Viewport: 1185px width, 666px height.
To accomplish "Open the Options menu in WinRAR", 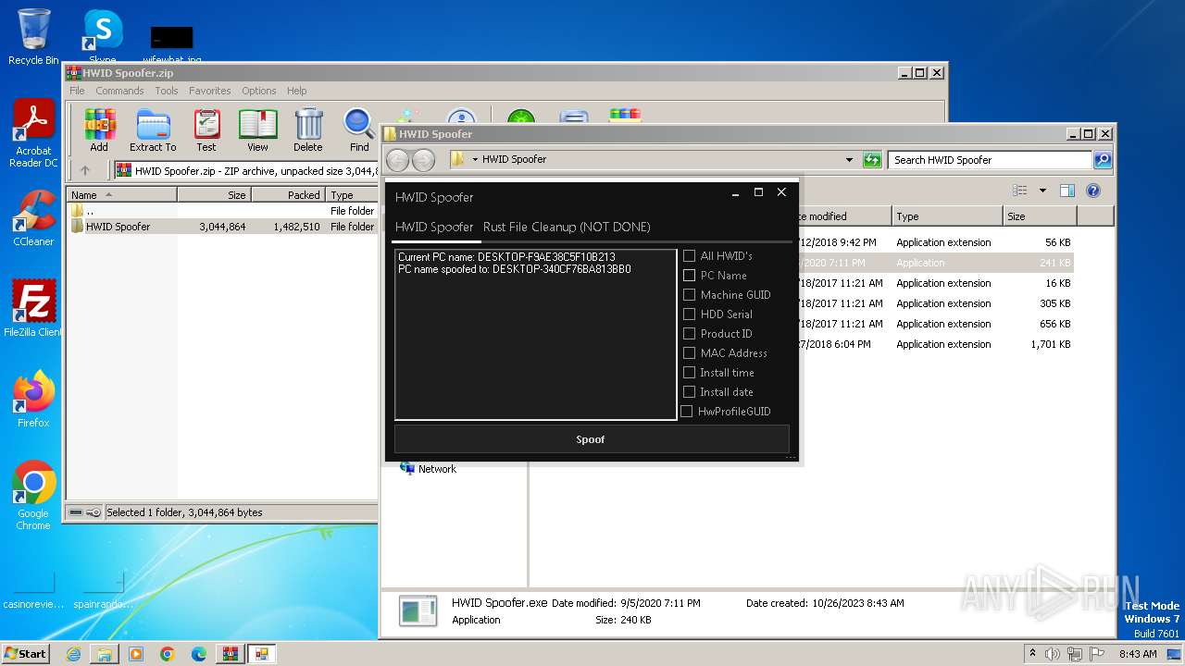I will [x=259, y=91].
